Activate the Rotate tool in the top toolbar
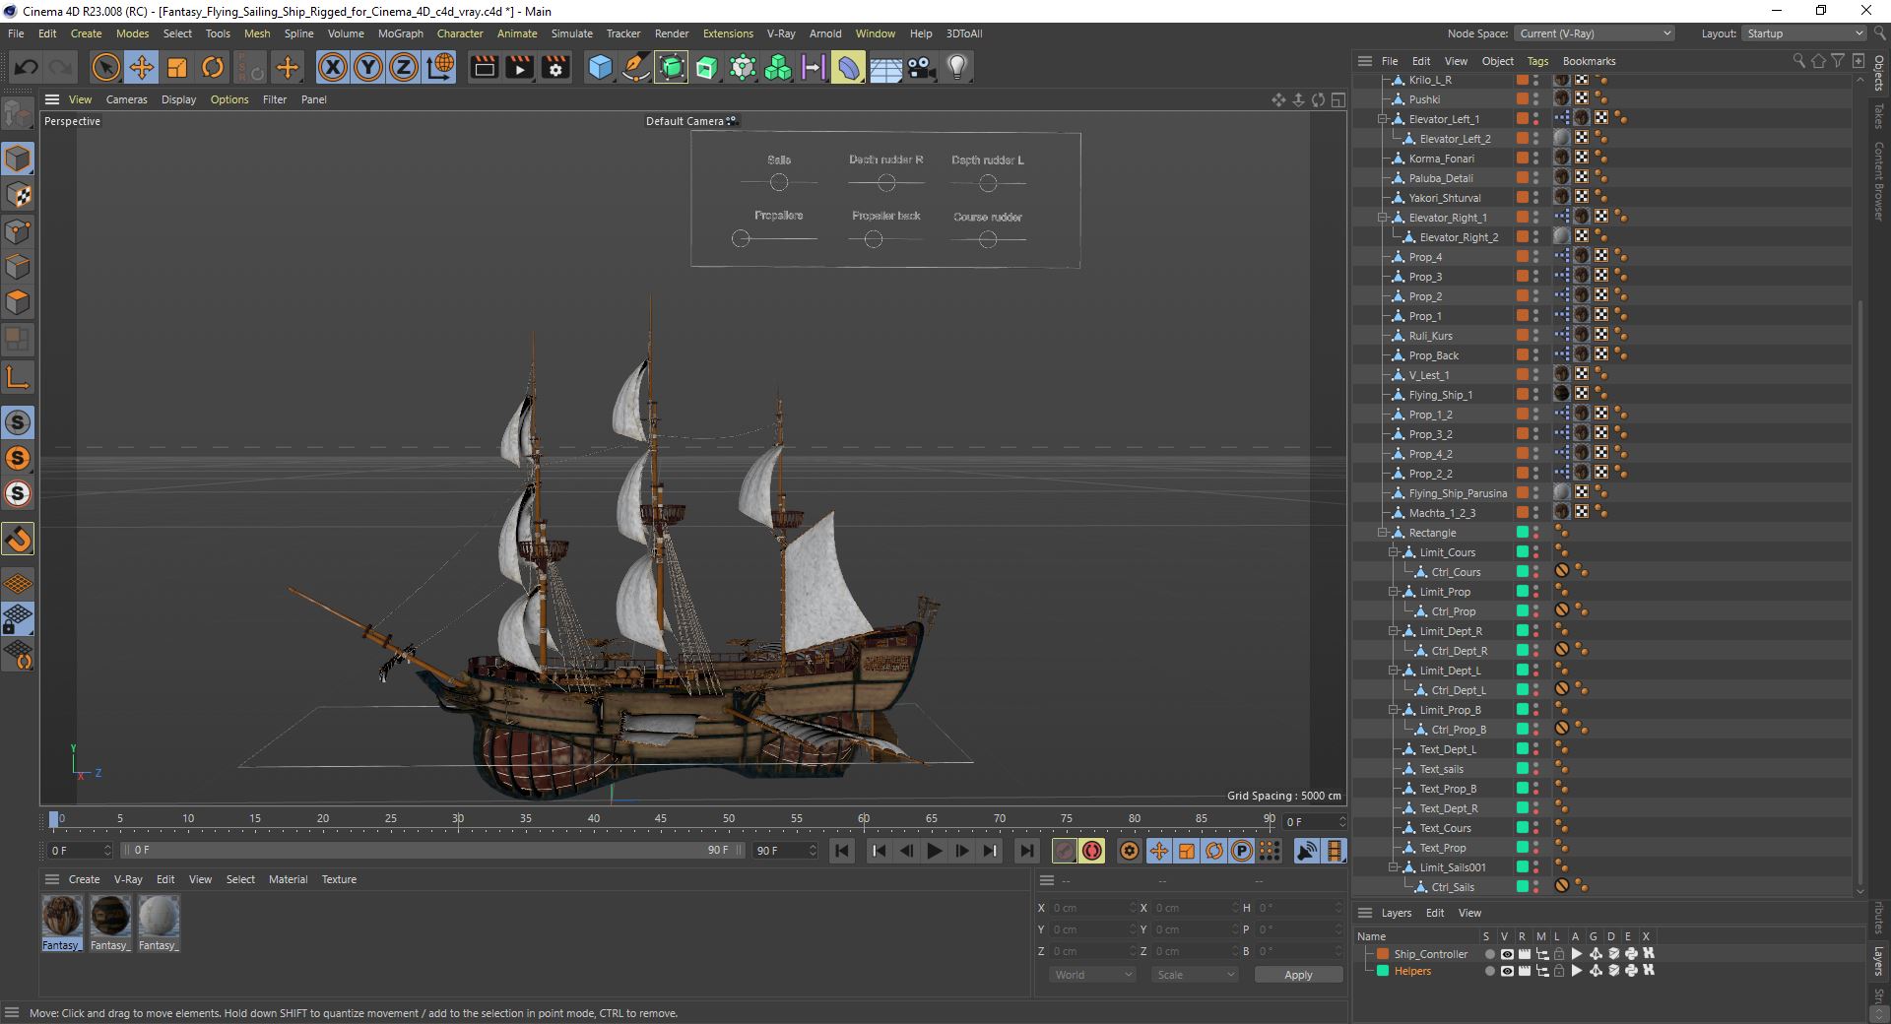Screen dimensions: 1891x1024 213,67
